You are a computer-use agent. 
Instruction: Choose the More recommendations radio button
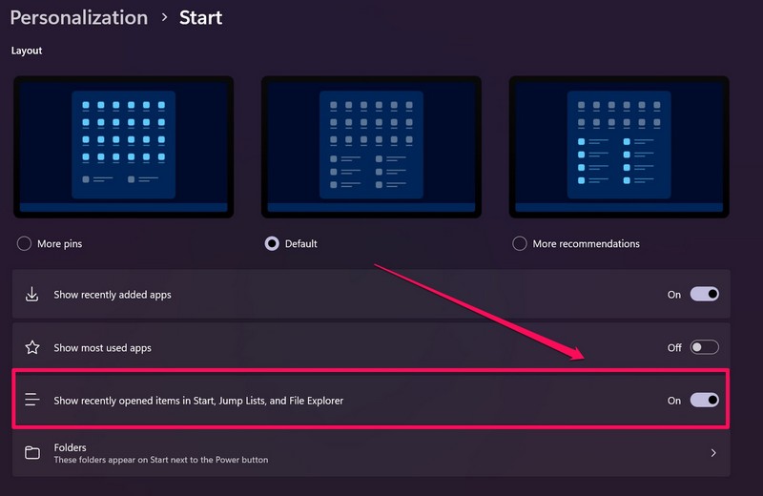[520, 243]
